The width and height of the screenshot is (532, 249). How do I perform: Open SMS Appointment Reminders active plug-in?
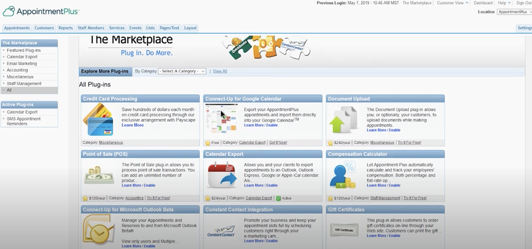[x=24, y=122]
